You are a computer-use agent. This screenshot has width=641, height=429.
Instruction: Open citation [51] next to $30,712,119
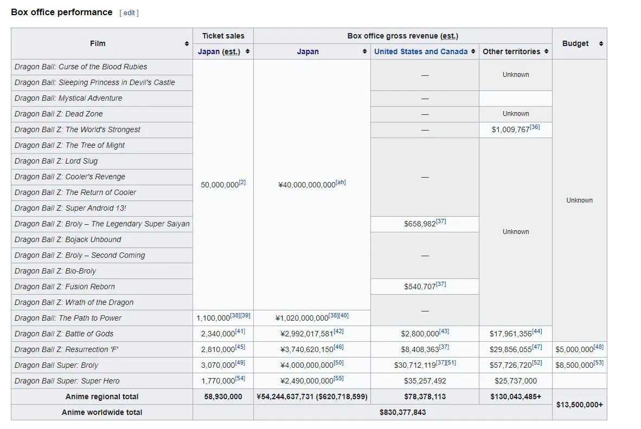tap(451, 362)
